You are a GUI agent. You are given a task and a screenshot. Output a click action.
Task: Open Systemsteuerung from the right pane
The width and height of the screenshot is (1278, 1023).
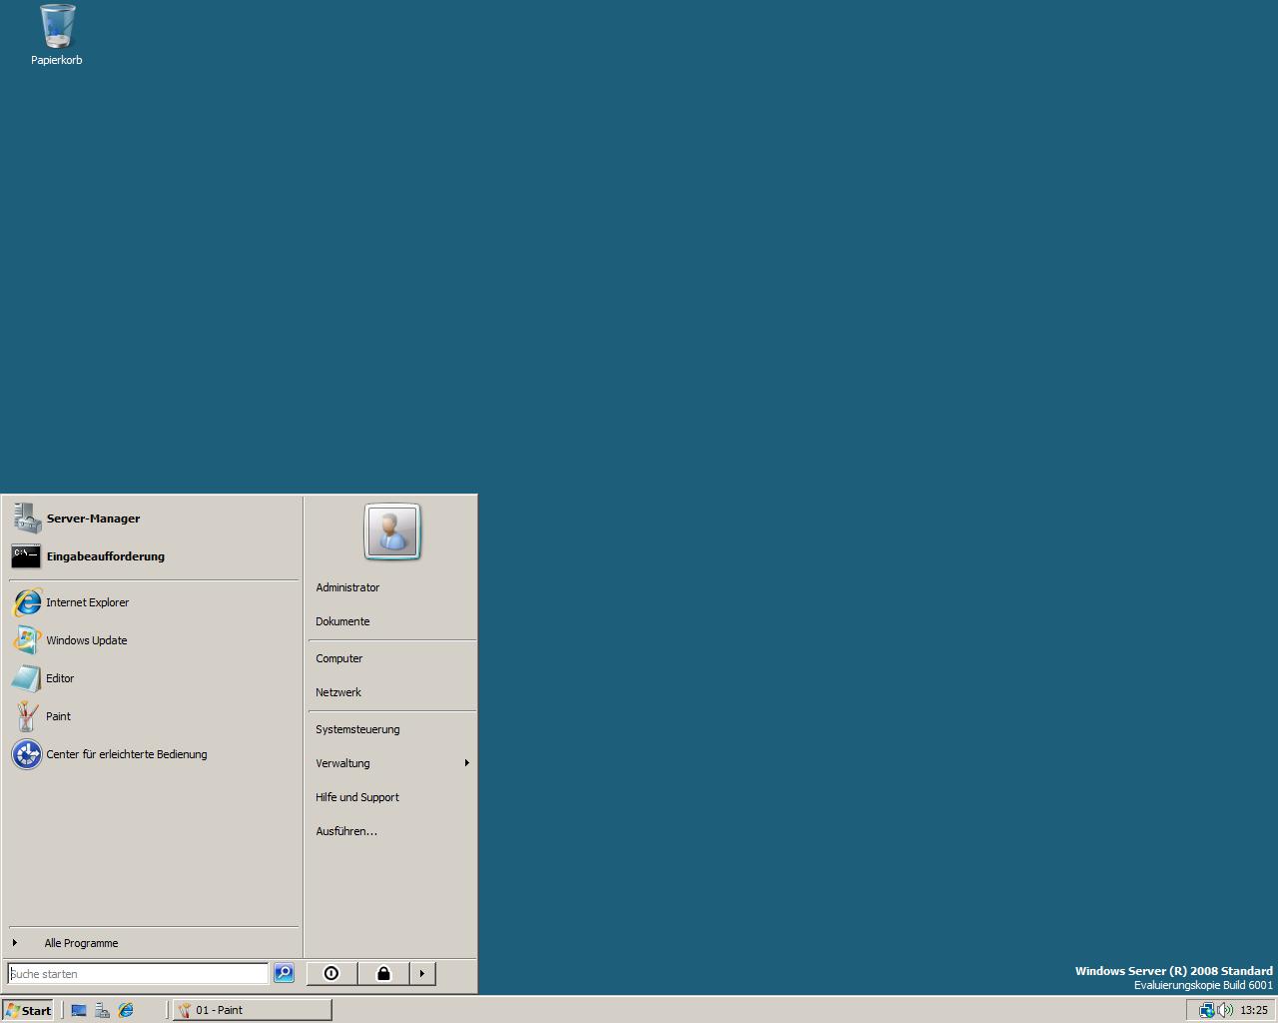(357, 729)
